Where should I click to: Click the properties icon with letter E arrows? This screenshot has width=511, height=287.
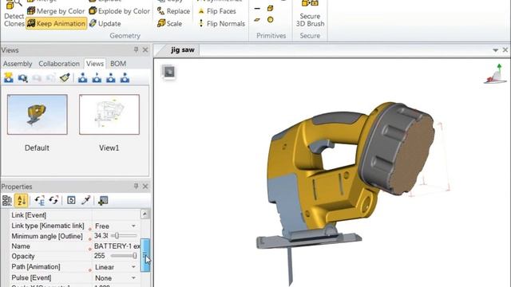tap(39, 200)
